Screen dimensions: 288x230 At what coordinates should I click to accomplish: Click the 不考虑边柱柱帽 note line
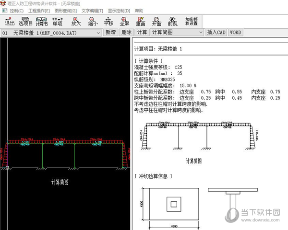(170, 104)
